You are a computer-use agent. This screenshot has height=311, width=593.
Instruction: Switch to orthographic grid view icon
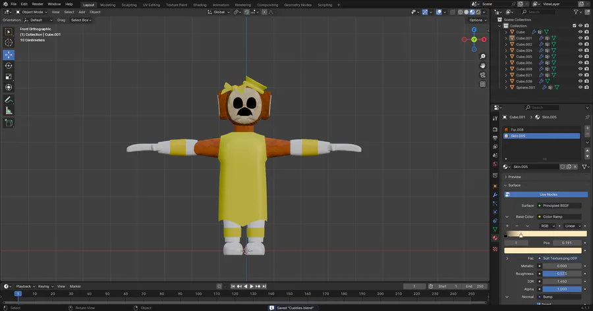pos(483,84)
